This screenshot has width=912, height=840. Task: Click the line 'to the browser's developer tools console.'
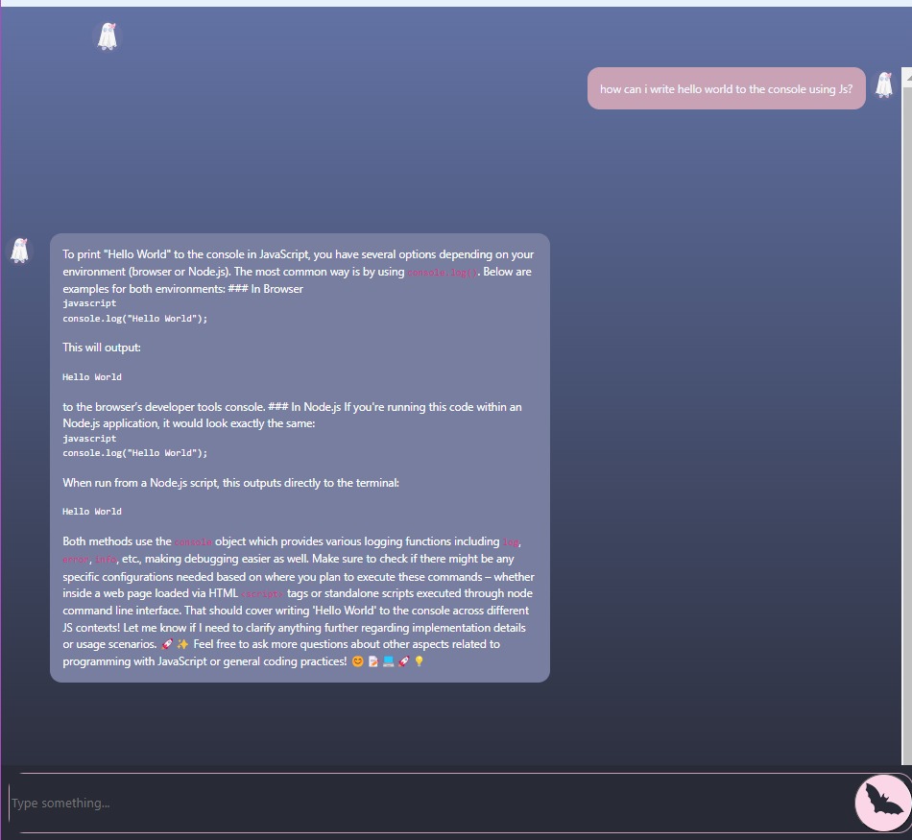pos(164,407)
